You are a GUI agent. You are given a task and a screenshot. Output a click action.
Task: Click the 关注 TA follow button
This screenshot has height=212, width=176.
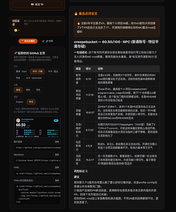tap(37, 4)
